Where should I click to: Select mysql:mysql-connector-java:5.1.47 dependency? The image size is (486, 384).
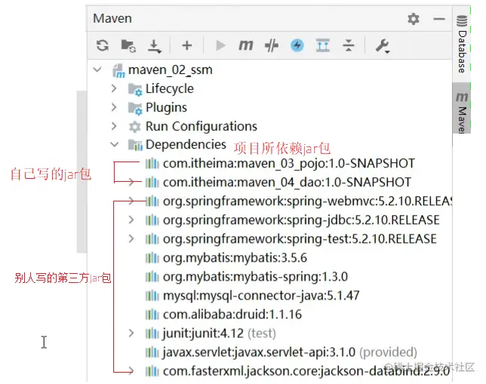(261, 296)
